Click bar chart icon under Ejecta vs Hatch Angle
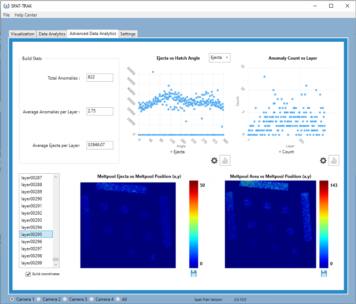The height and width of the screenshot is (304, 356). (225, 161)
